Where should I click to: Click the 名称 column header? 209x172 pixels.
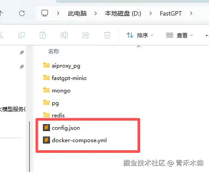pyautogui.click(x=54, y=52)
